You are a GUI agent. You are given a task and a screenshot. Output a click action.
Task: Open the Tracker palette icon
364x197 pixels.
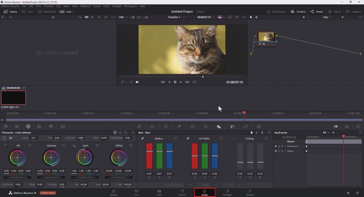(x=206, y=126)
